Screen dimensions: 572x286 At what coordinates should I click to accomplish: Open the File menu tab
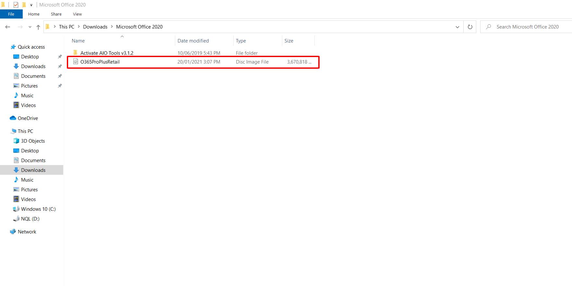[11, 14]
